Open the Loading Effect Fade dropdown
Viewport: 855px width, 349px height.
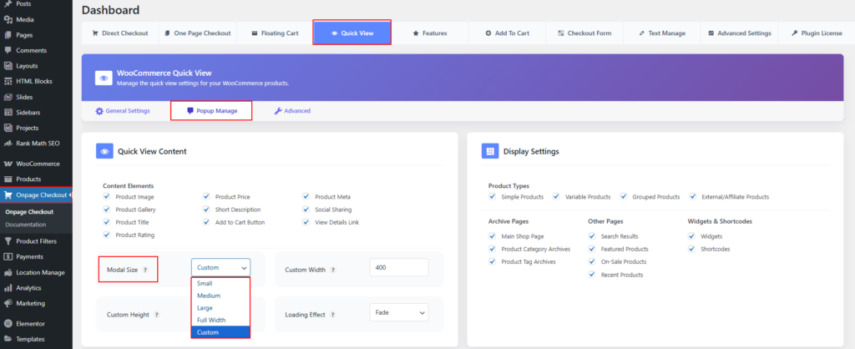click(x=398, y=312)
